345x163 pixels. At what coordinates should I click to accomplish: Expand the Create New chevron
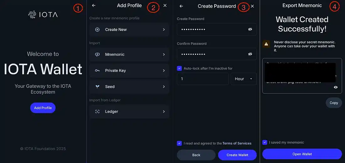pyautogui.click(x=164, y=29)
